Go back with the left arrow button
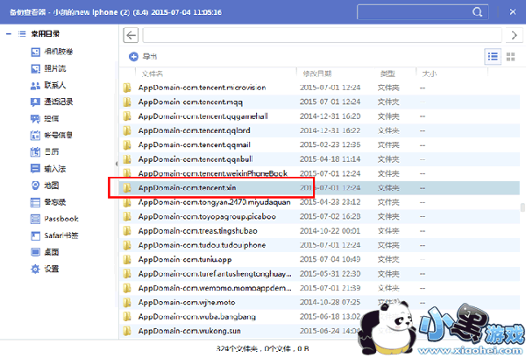 (x=131, y=35)
